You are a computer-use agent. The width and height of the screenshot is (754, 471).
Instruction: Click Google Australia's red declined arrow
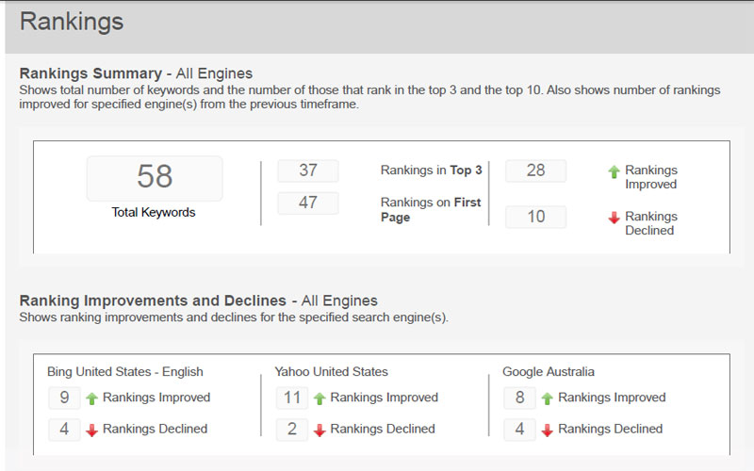point(547,430)
